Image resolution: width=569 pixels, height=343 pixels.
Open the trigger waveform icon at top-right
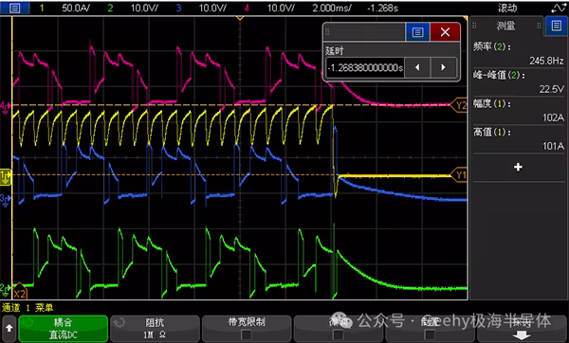click(559, 8)
